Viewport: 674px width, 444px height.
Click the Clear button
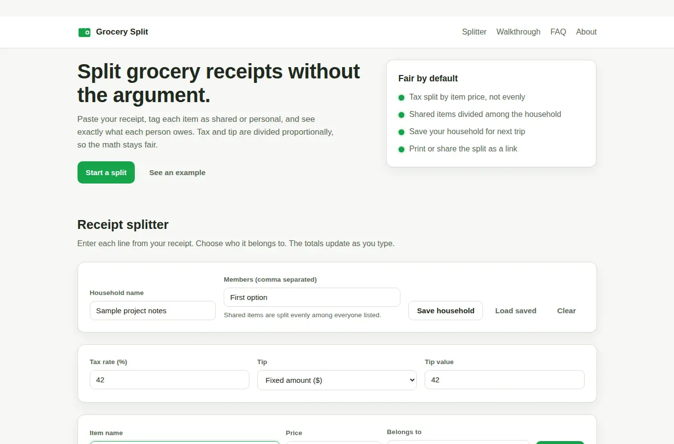pos(566,311)
